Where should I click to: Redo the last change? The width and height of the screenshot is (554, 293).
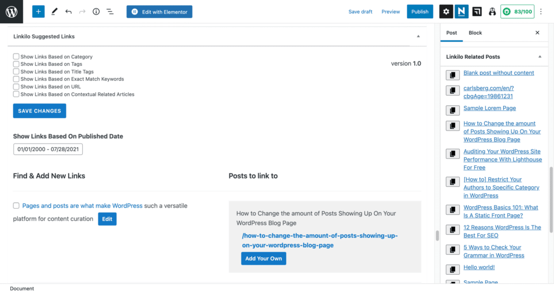click(82, 12)
